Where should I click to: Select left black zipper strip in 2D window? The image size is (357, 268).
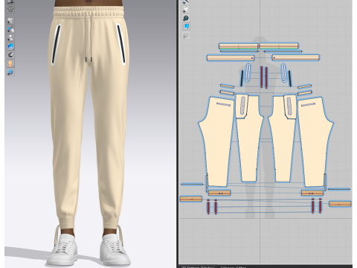(242, 78)
